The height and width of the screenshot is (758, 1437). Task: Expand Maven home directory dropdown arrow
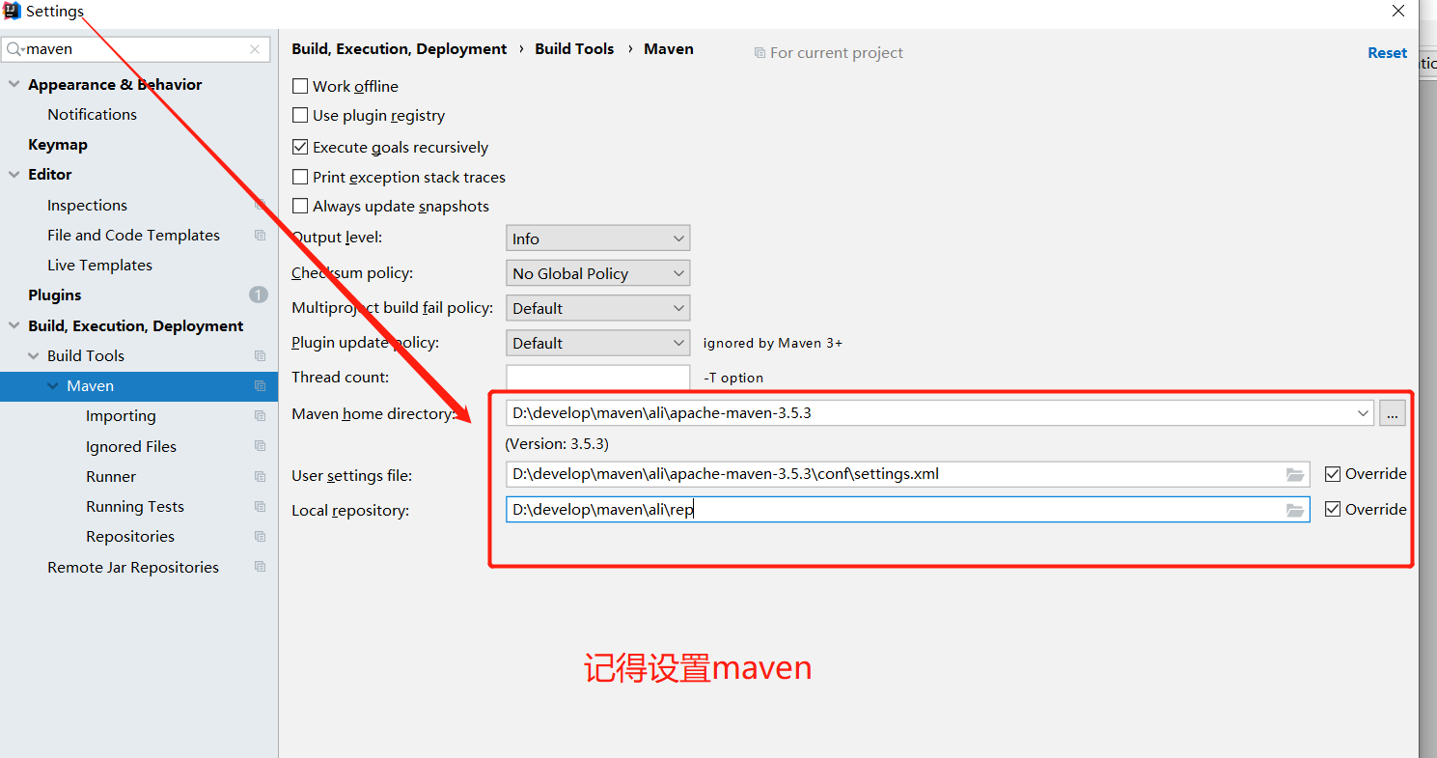pos(1363,413)
